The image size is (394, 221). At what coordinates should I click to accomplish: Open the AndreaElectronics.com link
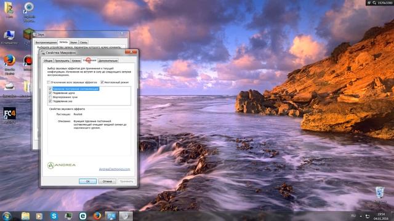[x=115, y=169]
